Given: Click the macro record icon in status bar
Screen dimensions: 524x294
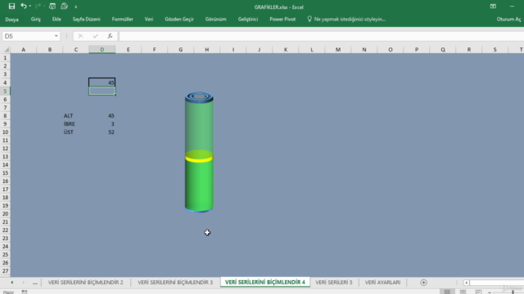Looking at the screenshot, I should click(x=25, y=292).
